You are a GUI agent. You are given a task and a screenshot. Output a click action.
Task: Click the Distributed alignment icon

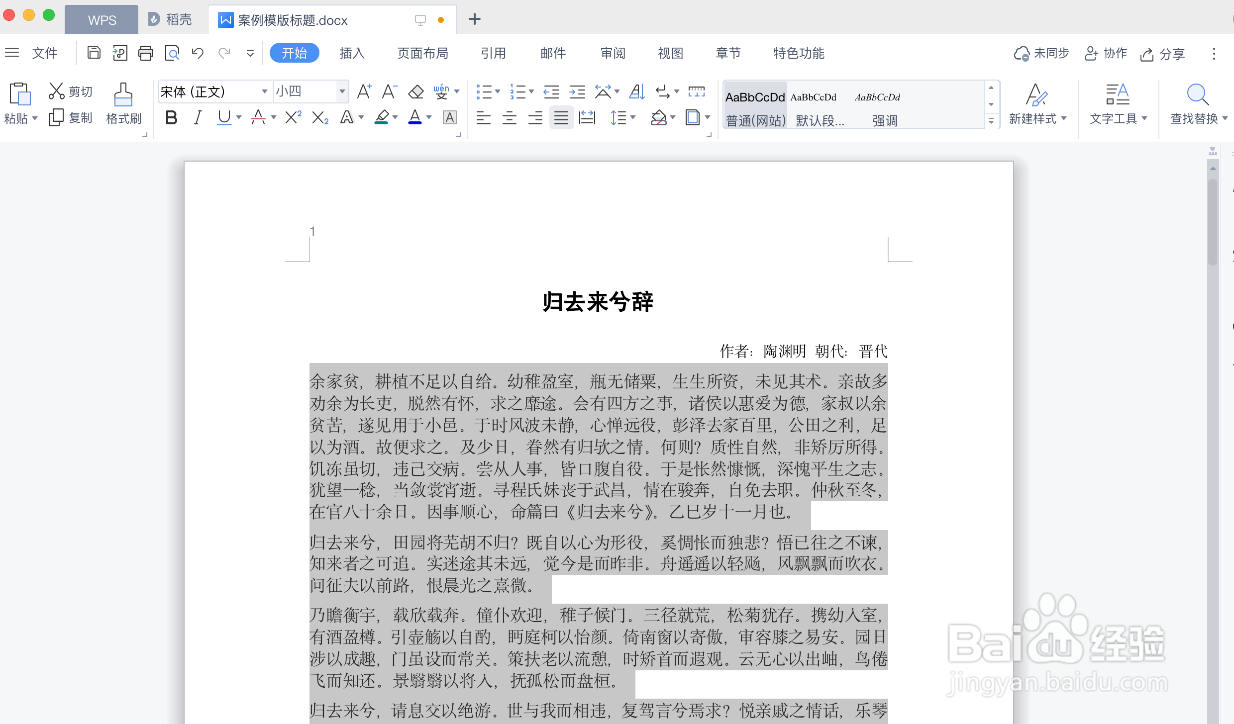[x=587, y=118]
